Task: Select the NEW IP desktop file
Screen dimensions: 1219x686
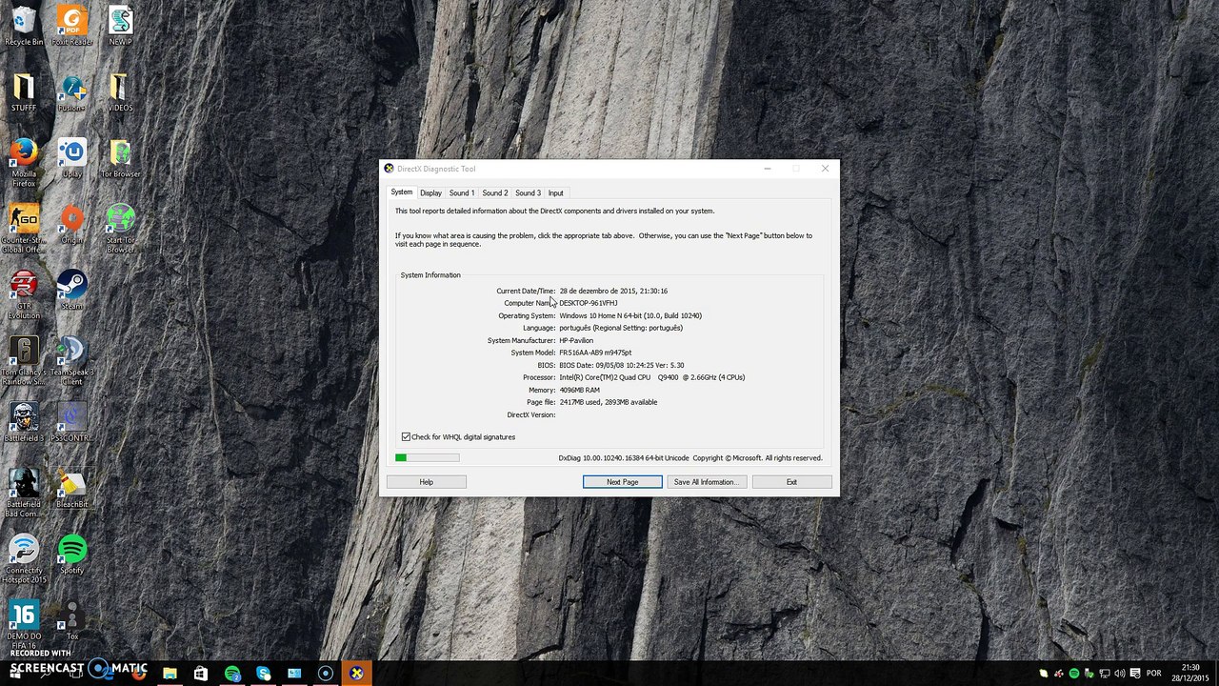Action: [120, 26]
